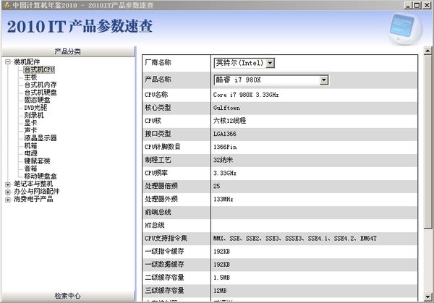Click the 办公与网络配件 category label
434x303 pixels.
(37, 191)
